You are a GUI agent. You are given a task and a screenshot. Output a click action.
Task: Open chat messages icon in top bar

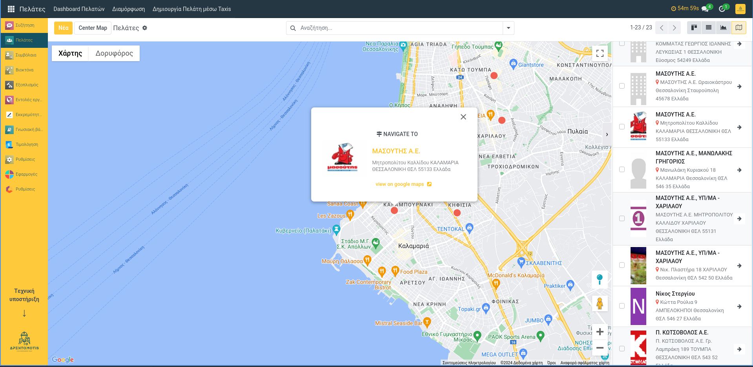(706, 9)
